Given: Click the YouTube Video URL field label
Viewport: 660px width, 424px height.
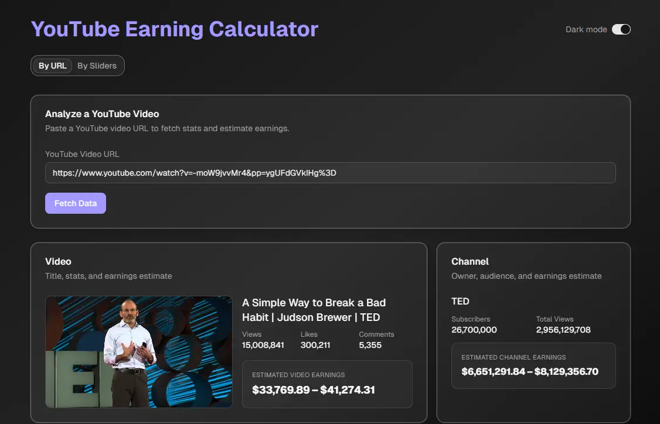Looking at the screenshot, I should 82,154.
